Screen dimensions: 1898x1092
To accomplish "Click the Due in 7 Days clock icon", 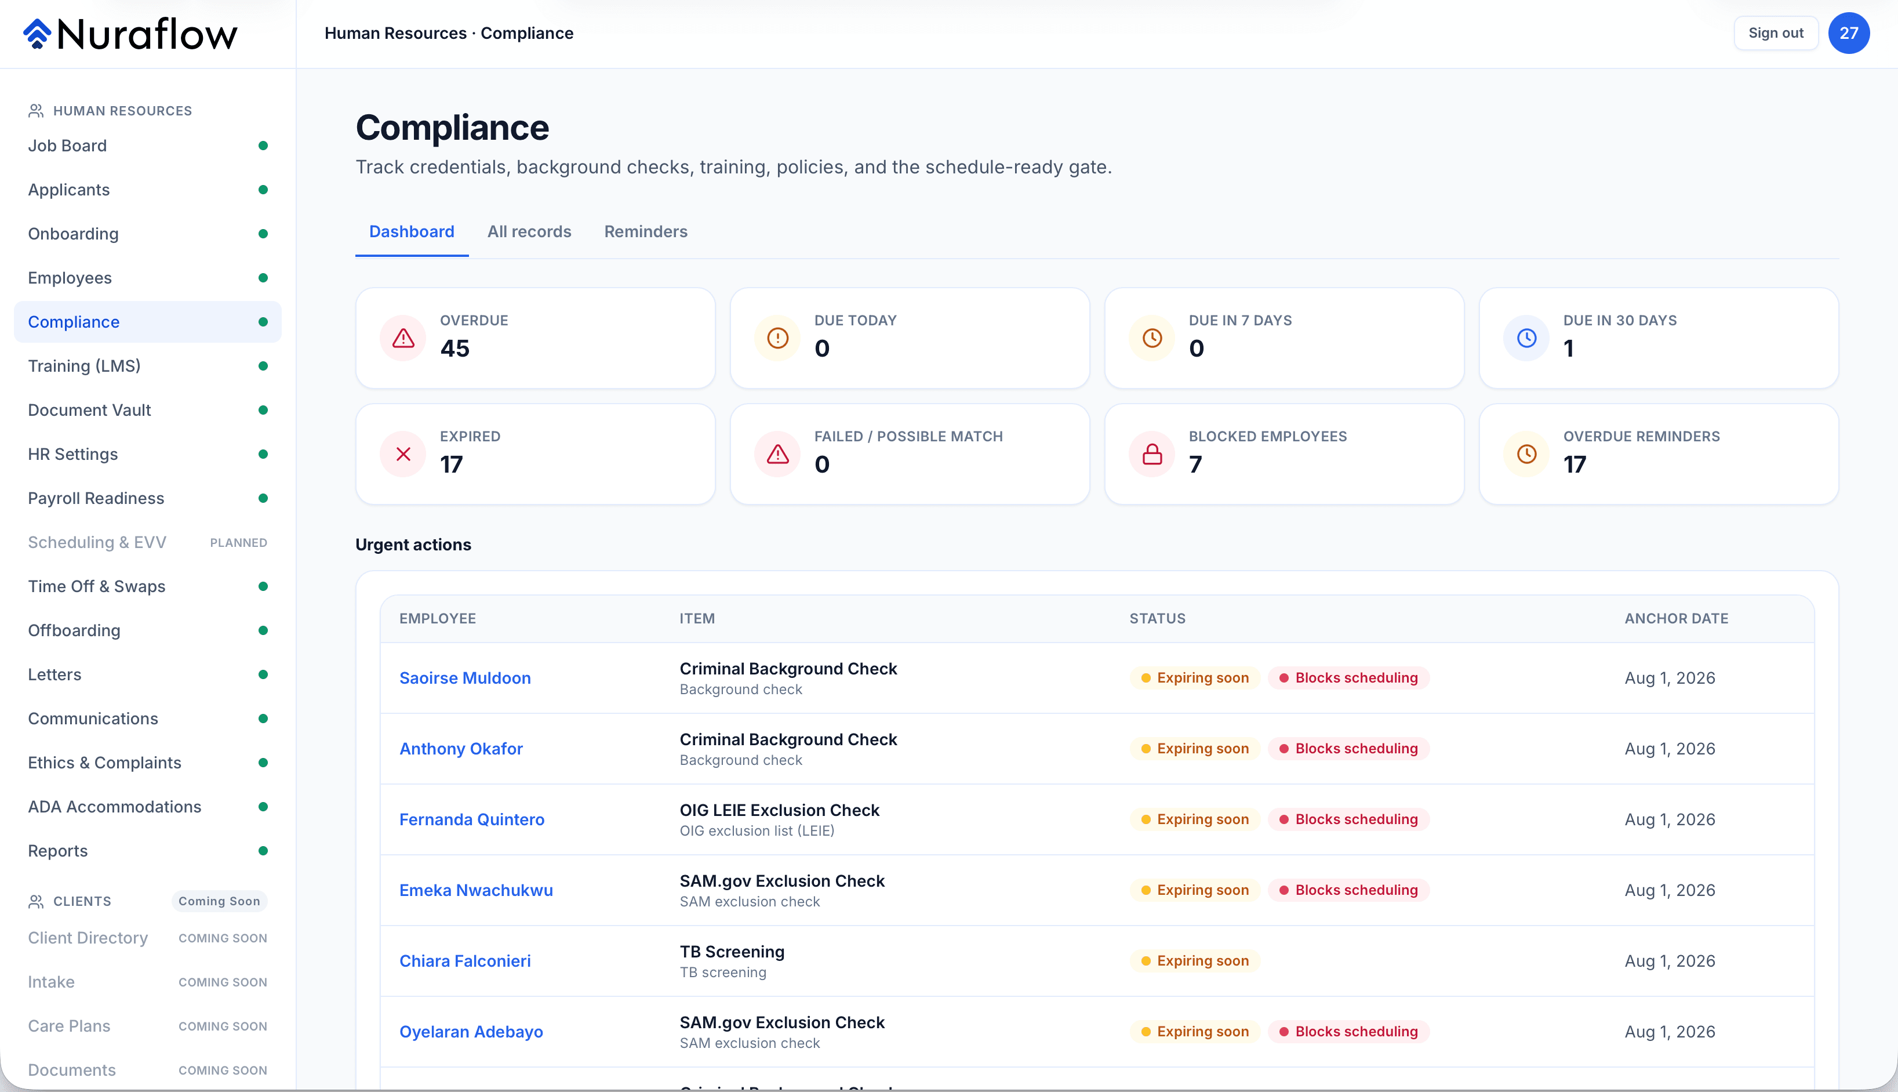I will (x=1152, y=338).
